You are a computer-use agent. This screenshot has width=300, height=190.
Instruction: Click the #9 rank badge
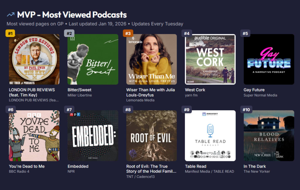click(x=187, y=110)
